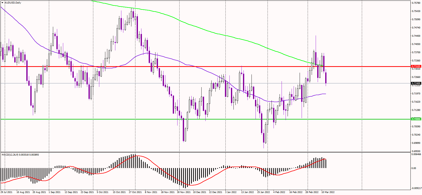Click the MACD(12,26,9) indicator label
Viewport: 422px width, 195px height.
coord(20,155)
